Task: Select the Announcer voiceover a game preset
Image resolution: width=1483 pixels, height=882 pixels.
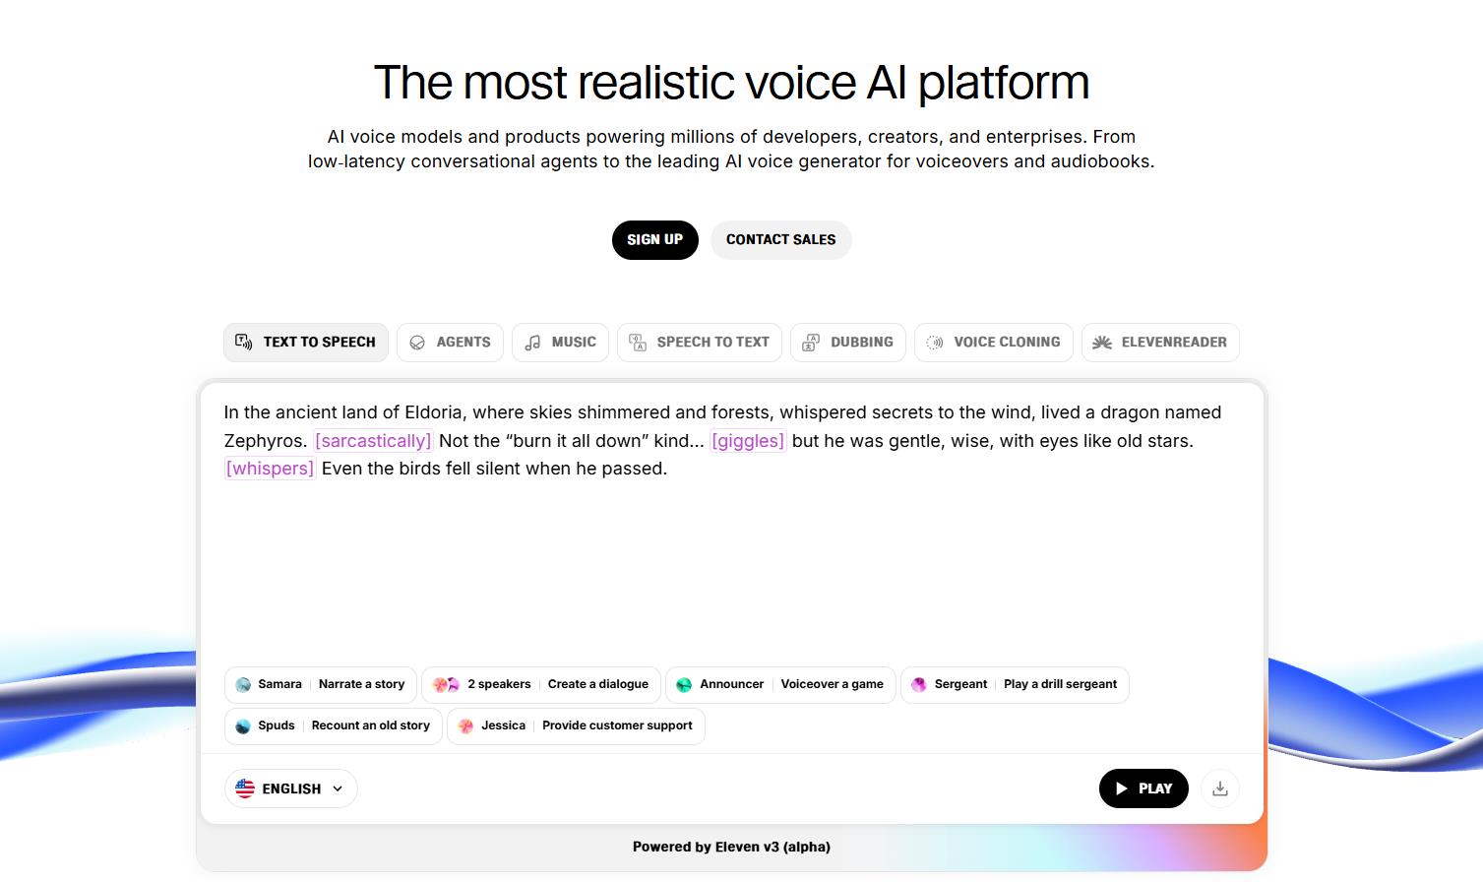Action: (780, 684)
